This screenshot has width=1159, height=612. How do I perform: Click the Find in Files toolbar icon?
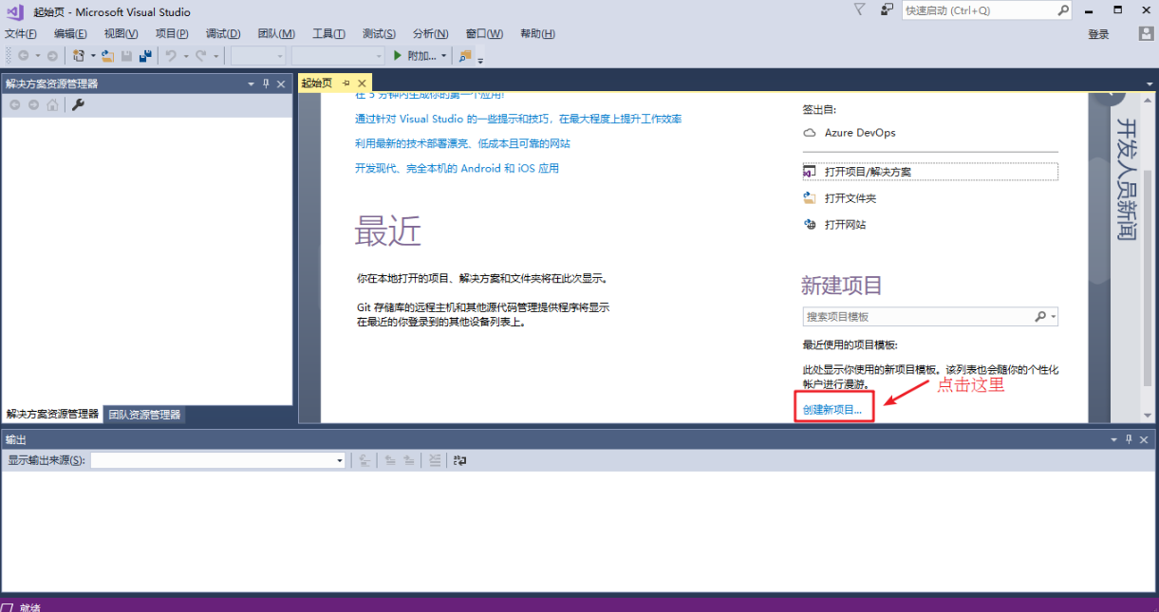click(465, 56)
